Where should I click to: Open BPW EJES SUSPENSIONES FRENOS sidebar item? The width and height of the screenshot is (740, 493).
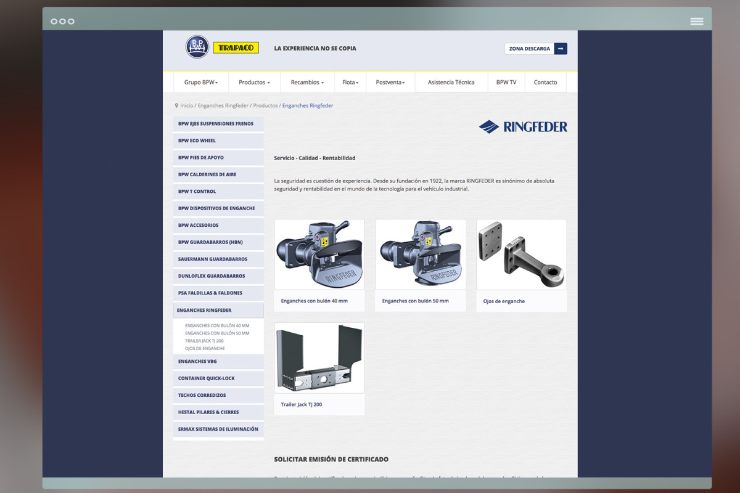(x=218, y=124)
